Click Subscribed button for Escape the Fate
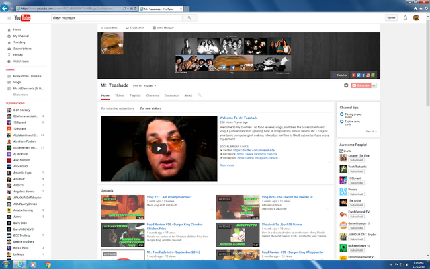Screen dimensions: 430x269 356,160
